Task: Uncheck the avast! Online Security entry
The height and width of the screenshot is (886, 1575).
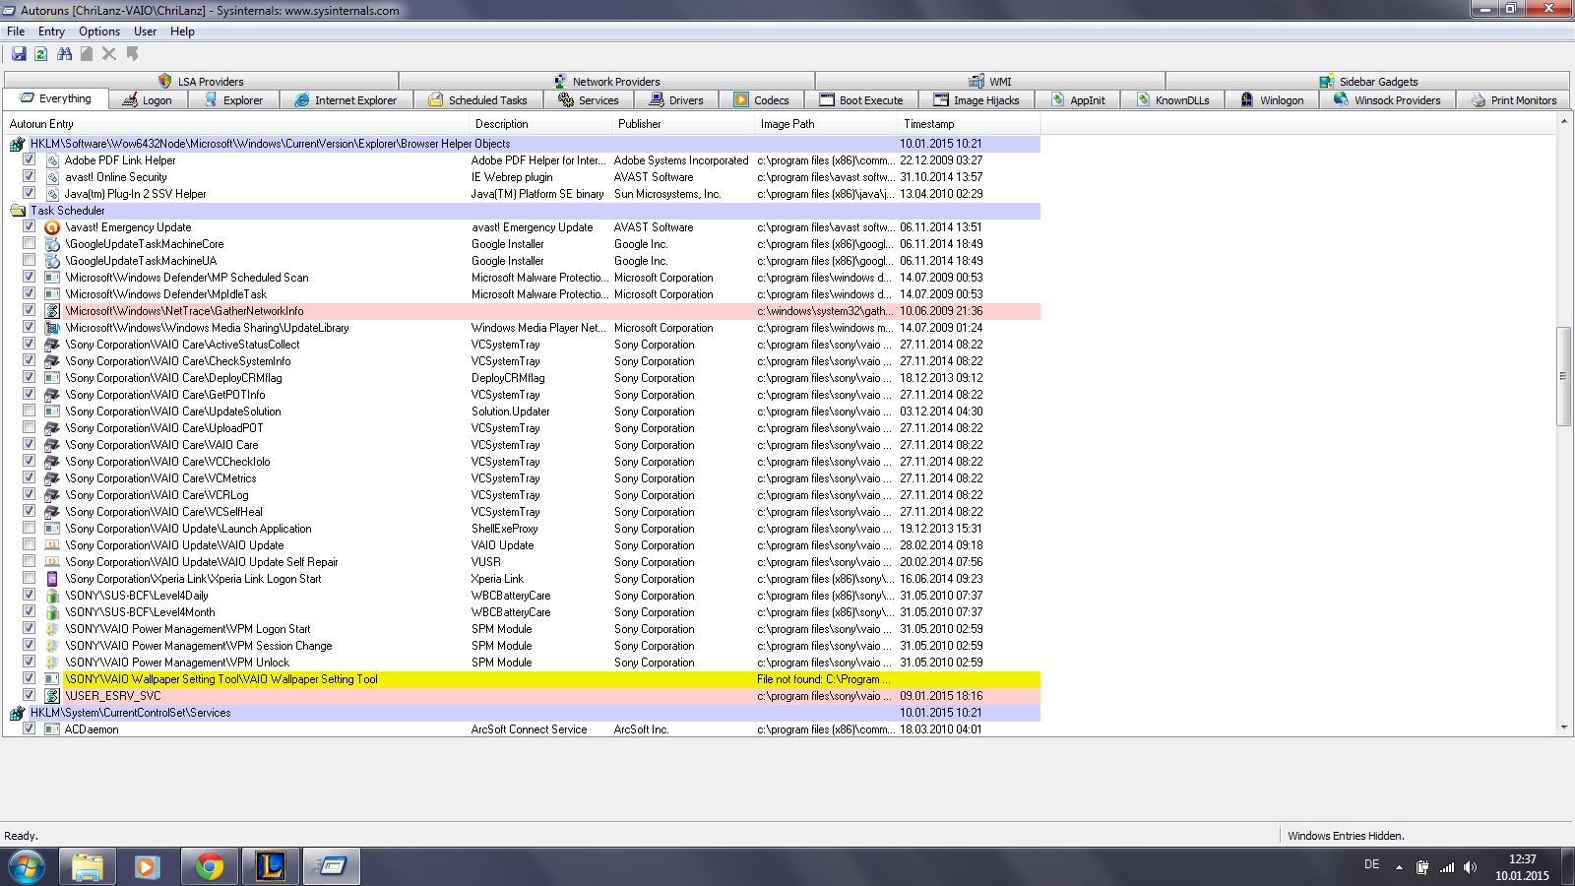Action: pos(29,177)
